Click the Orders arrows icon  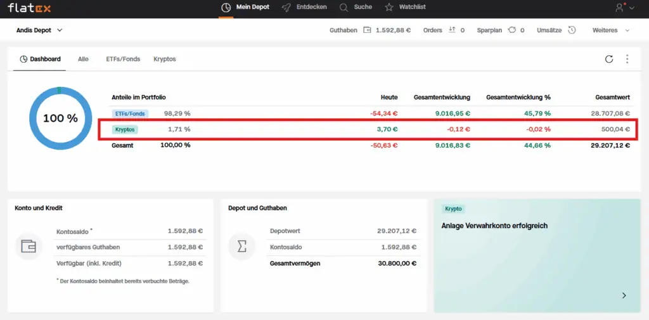452,30
